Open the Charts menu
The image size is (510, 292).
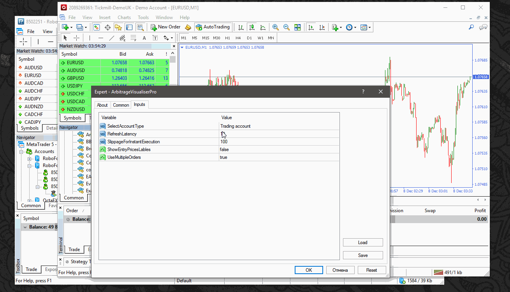click(x=124, y=18)
